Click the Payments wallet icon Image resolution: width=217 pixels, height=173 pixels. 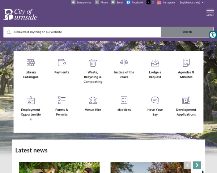[62, 63]
